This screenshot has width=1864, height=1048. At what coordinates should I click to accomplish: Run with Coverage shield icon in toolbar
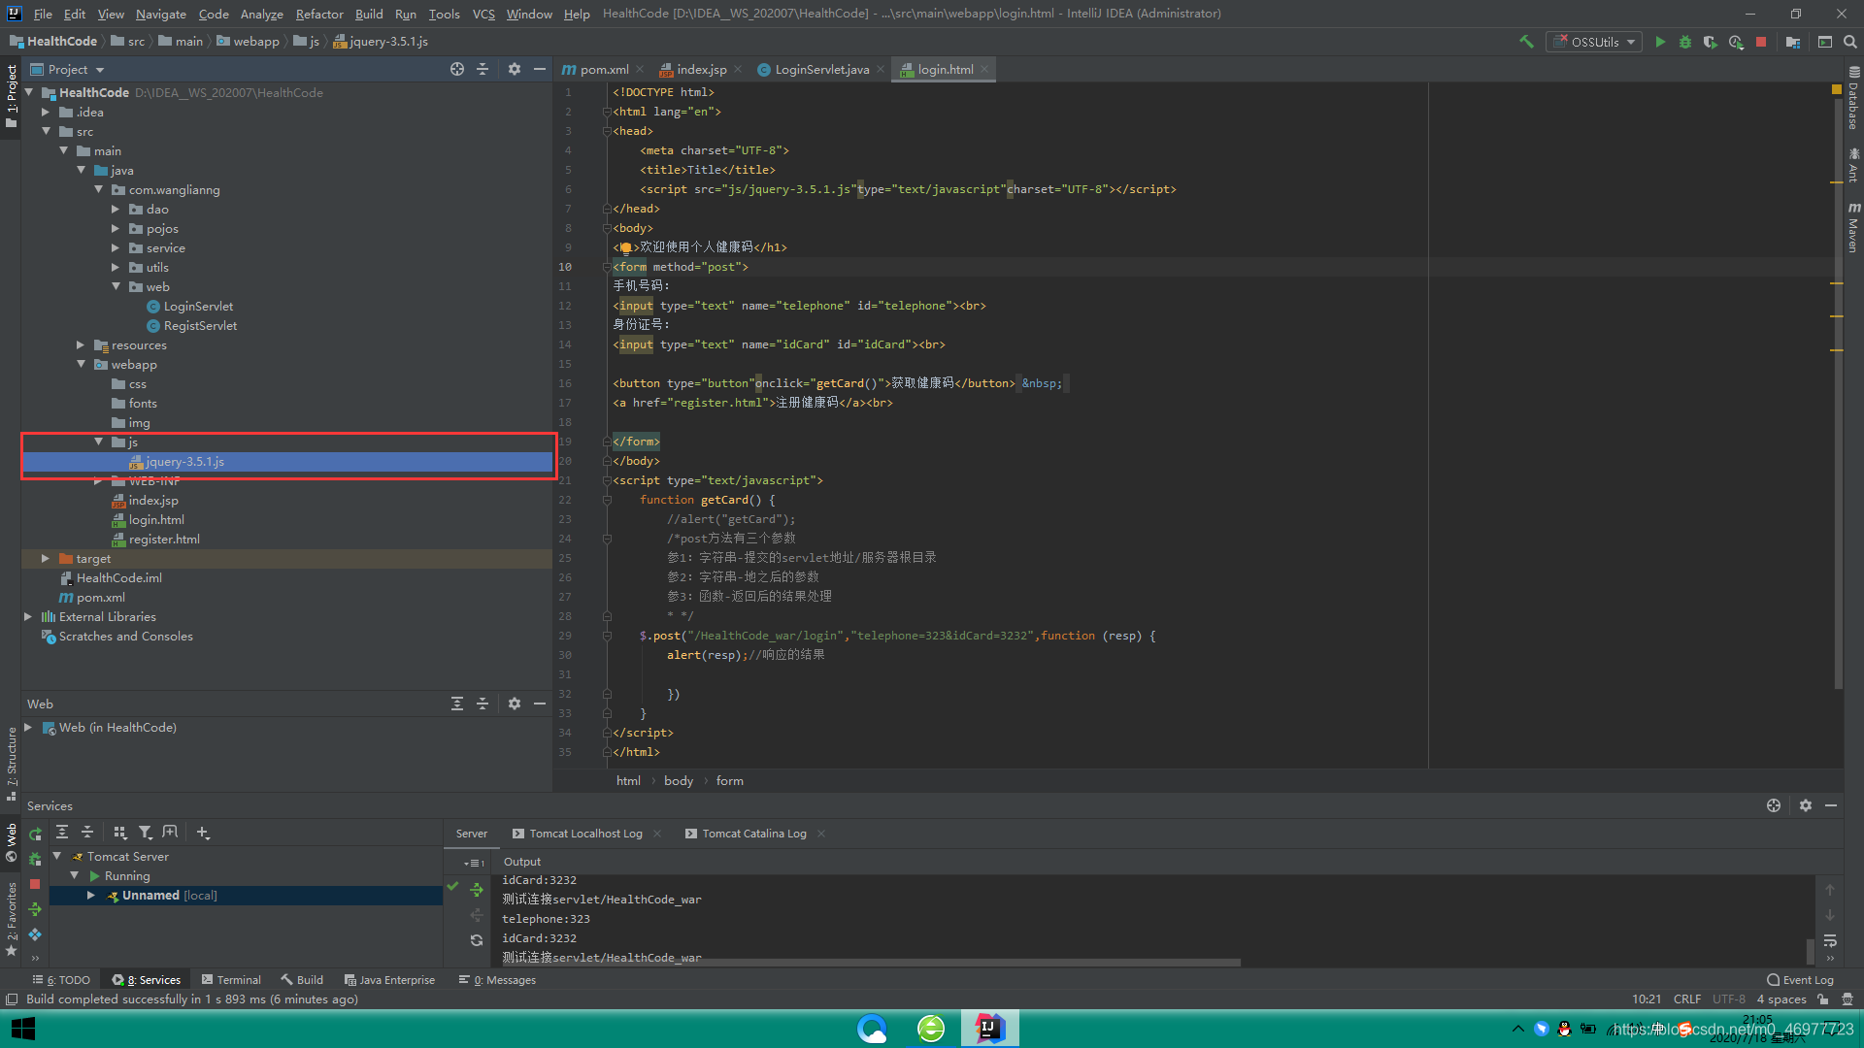coord(1711,42)
